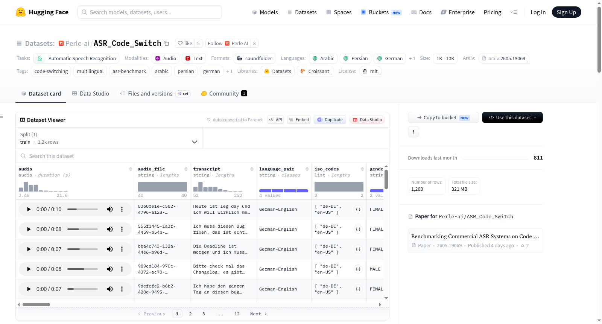The height and width of the screenshot is (324, 602).
Task: Click the Log In link
Action: tap(538, 12)
